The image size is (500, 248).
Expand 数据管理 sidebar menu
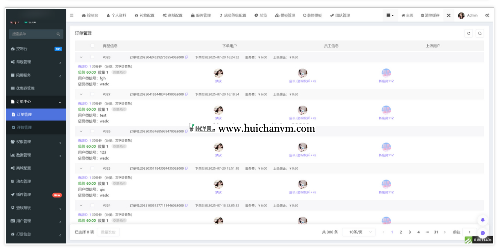[36, 155]
